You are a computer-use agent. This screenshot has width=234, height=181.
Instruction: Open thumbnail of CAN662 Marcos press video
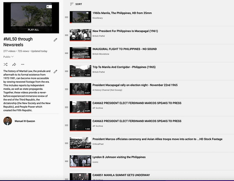(80, 107)
